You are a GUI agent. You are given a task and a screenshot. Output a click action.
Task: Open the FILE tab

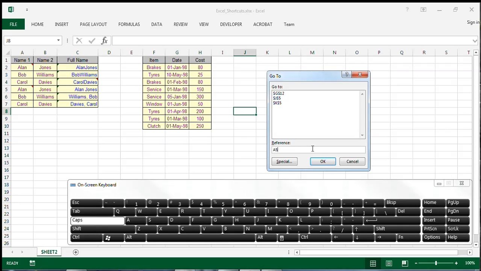[x=14, y=24]
